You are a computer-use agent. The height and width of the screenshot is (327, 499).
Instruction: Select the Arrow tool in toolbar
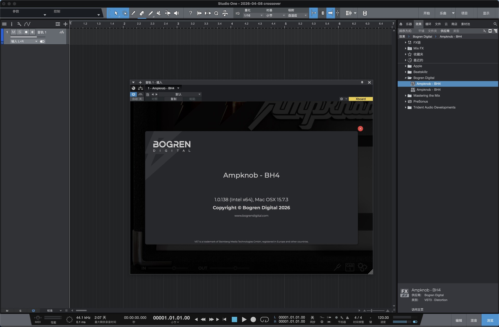coord(116,13)
